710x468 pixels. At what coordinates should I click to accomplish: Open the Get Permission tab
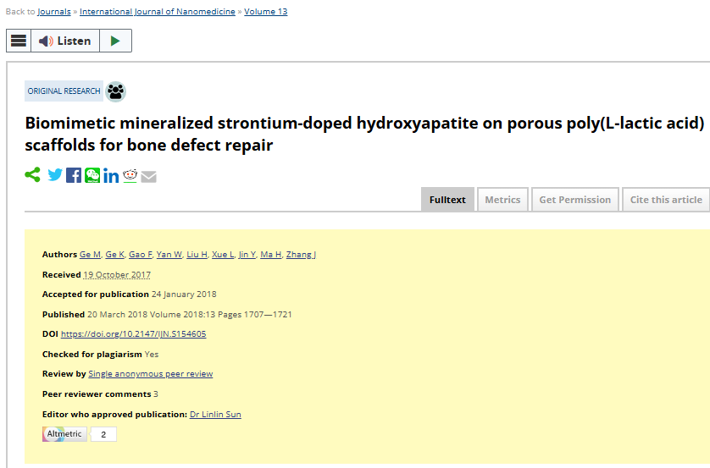[575, 200]
